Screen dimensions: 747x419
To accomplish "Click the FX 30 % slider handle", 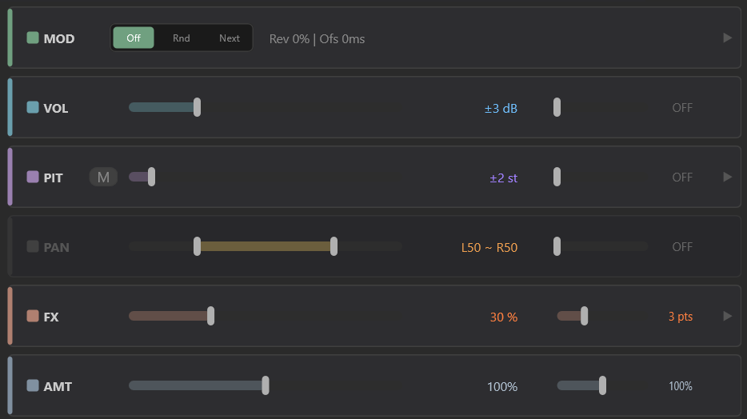I will tap(210, 316).
